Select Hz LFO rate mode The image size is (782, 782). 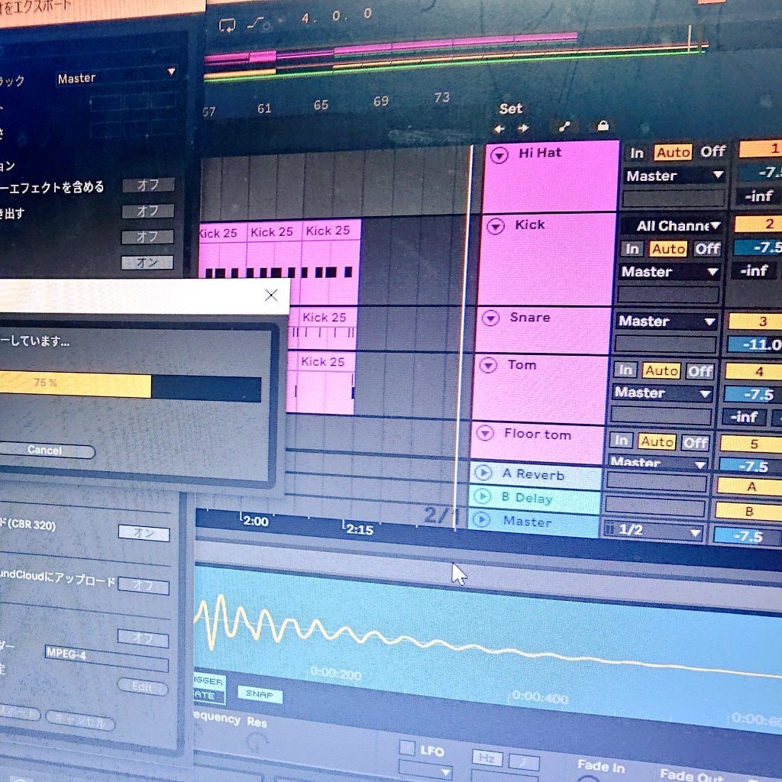coord(486,758)
